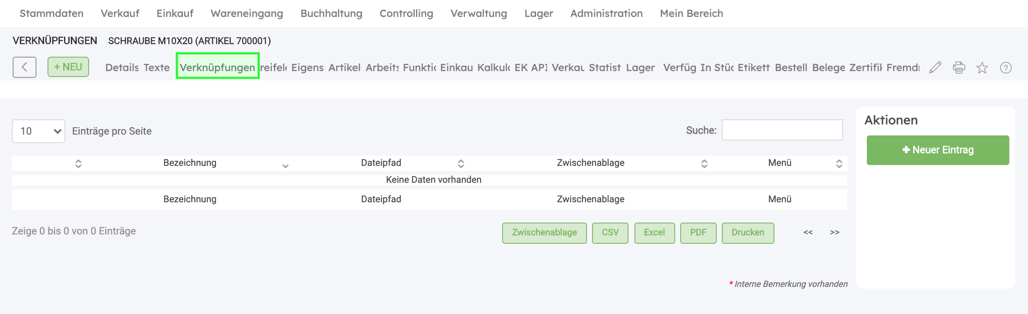Open the Stammdaten main menu
Viewport: 1028px width, 314px height.
52,14
